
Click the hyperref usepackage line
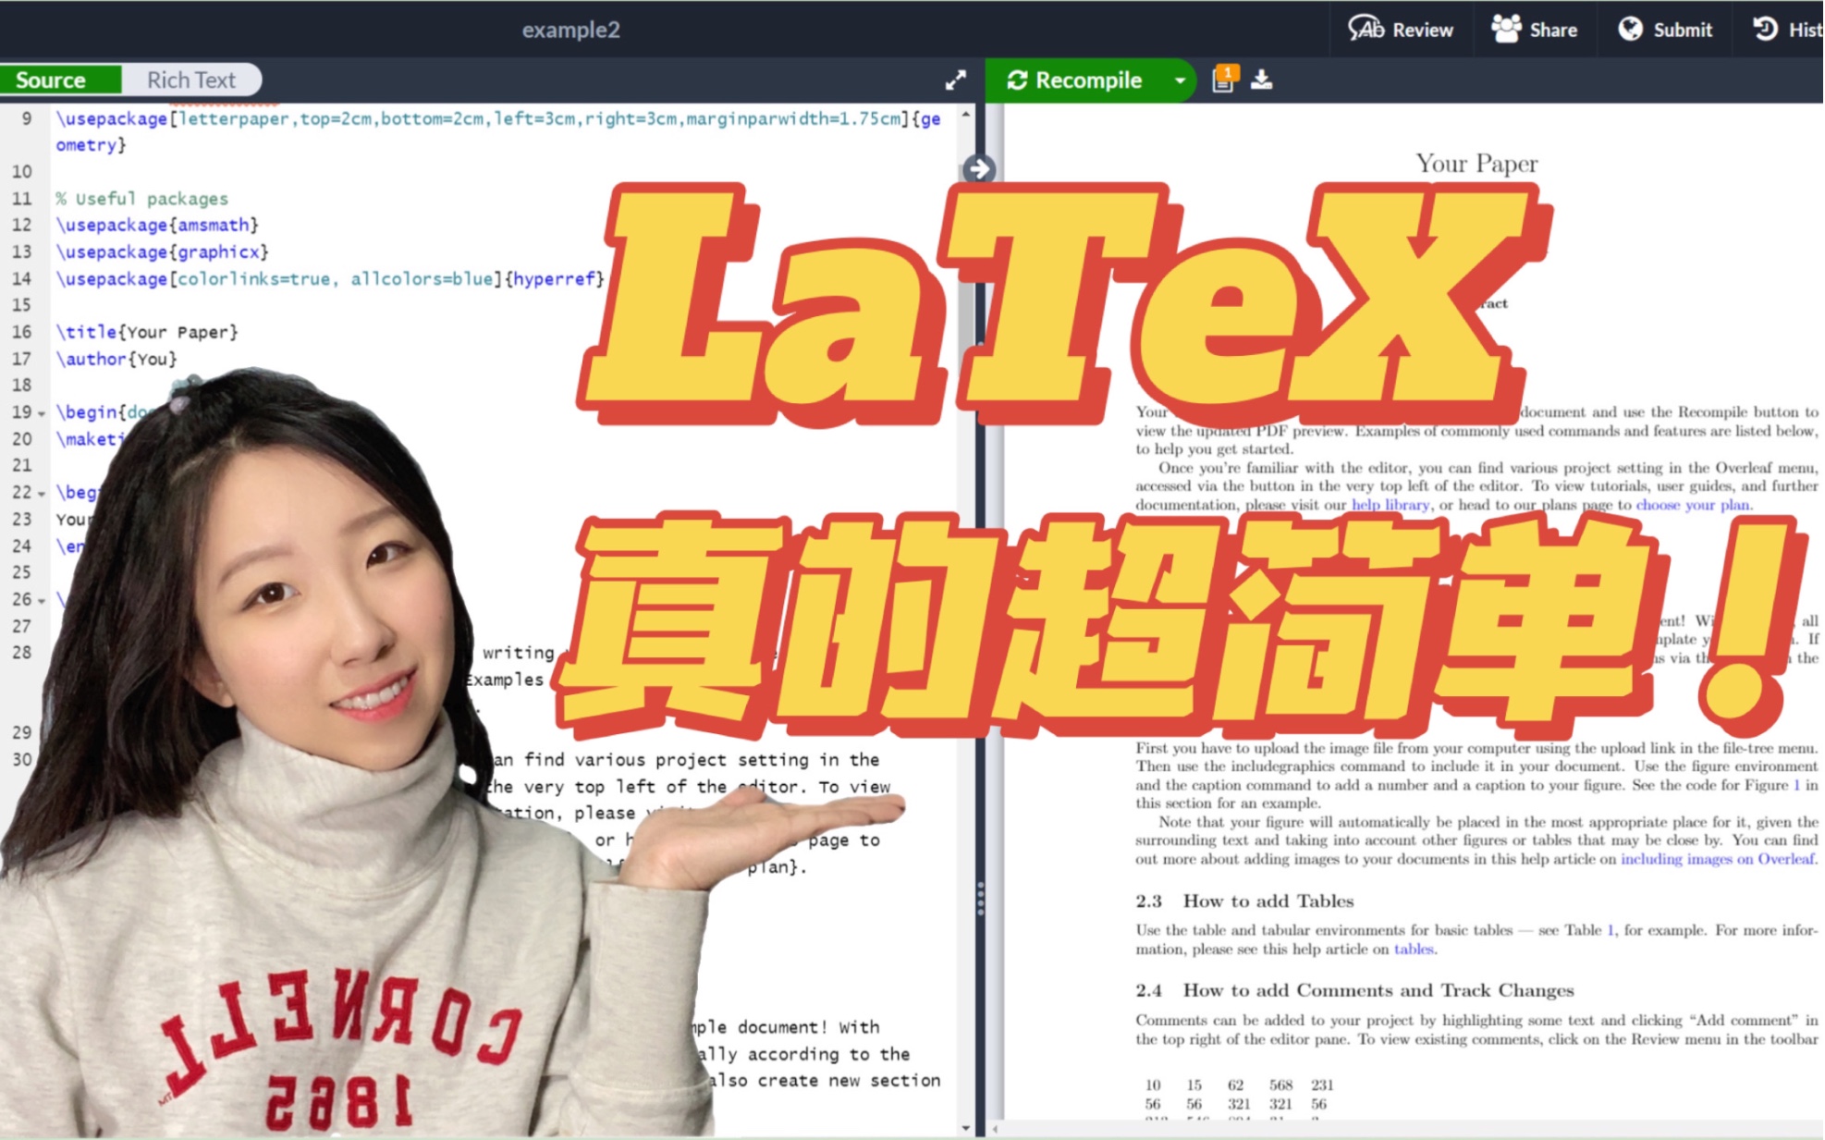(330, 278)
